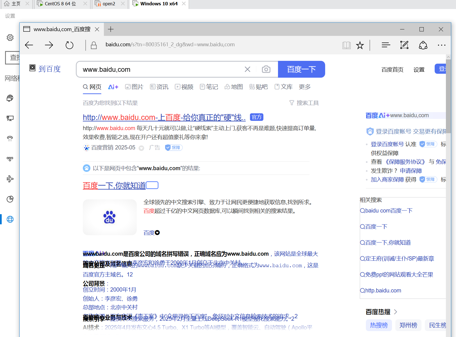
Task: Click the address bar lock icon
Action: click(94, 45)
